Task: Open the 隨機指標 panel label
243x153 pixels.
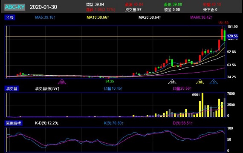Action: click(x=14, y=123)
